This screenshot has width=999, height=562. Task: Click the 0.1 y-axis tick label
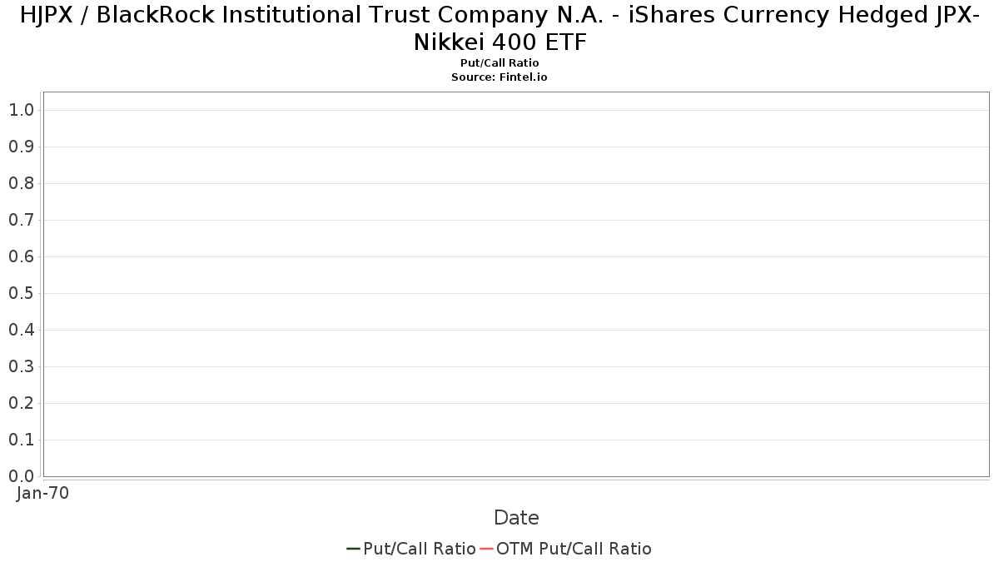[21, 440]
